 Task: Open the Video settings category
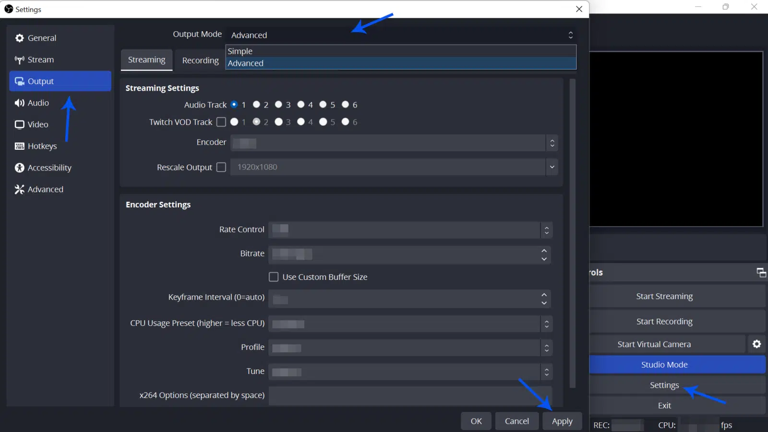click(60, 124)
